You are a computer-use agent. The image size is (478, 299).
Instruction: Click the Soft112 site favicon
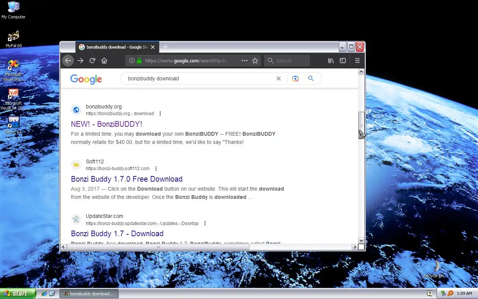tap(76, 165)
